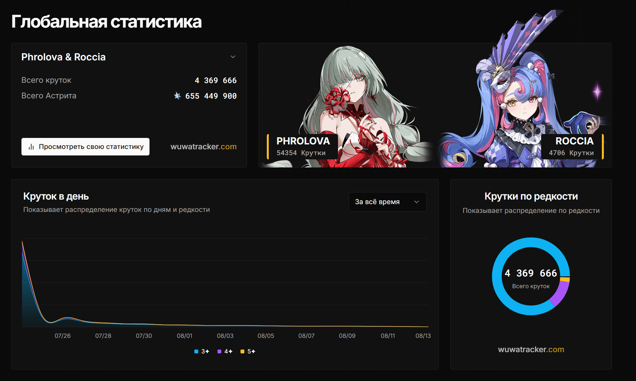Click the Astrite currency icon
Image resolution: width=636 pixels, height=381 pixels.
tap(177, 96)
